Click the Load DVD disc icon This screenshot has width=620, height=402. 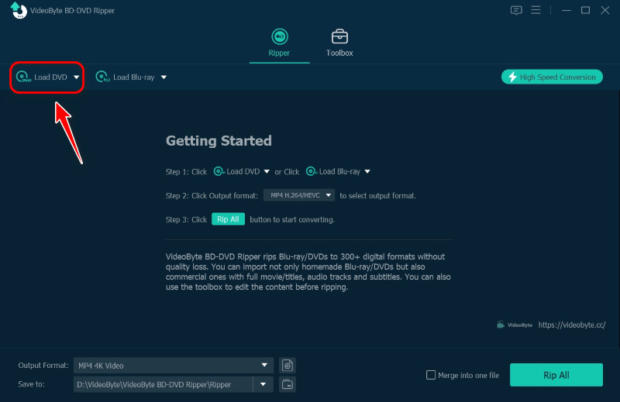(x=23, y=77)
